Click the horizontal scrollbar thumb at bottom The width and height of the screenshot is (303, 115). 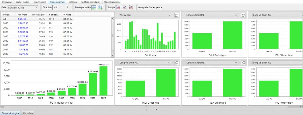pos(146,107)
